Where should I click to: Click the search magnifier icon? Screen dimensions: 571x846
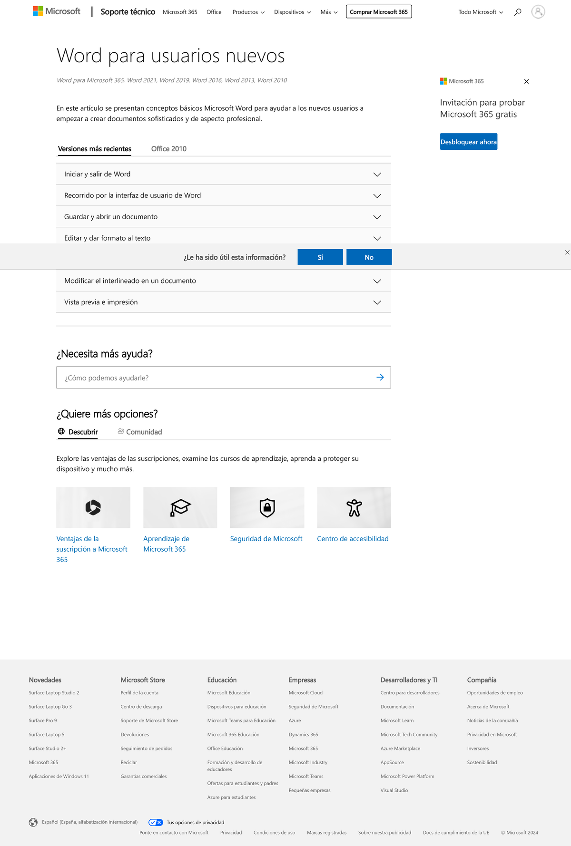pos(518,12)
